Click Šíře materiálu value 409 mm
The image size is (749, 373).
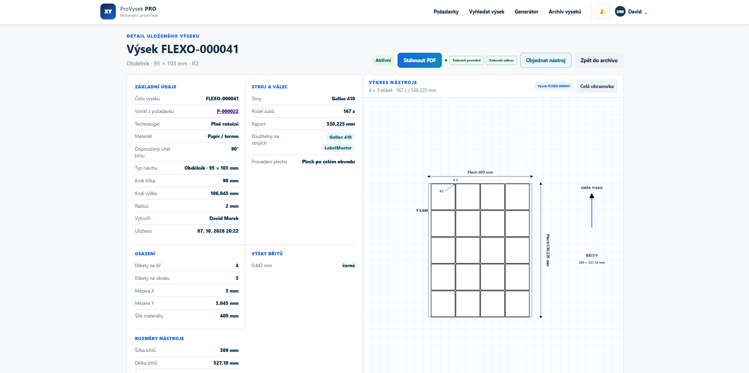[x=229, y=316]
